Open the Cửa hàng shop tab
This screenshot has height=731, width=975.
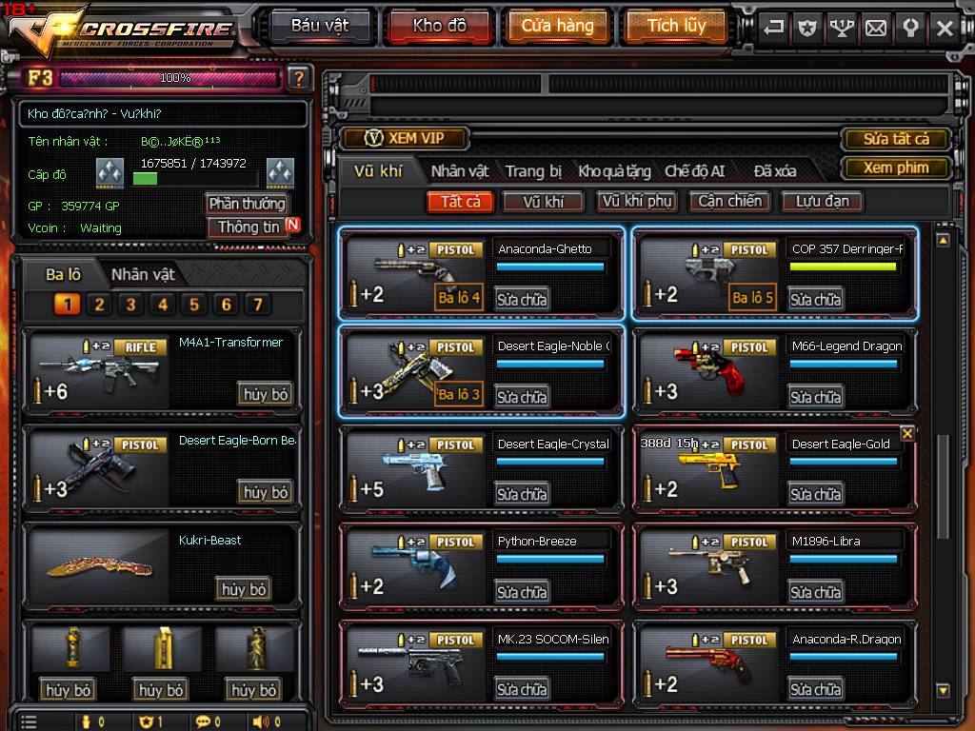point(557,26)
